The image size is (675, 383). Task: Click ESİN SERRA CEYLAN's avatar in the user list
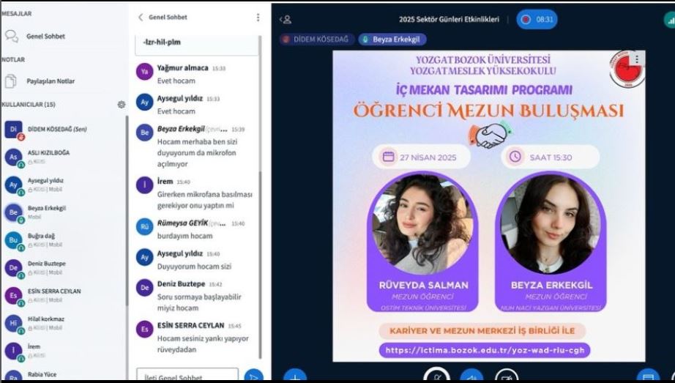click(x=13, y=296)
